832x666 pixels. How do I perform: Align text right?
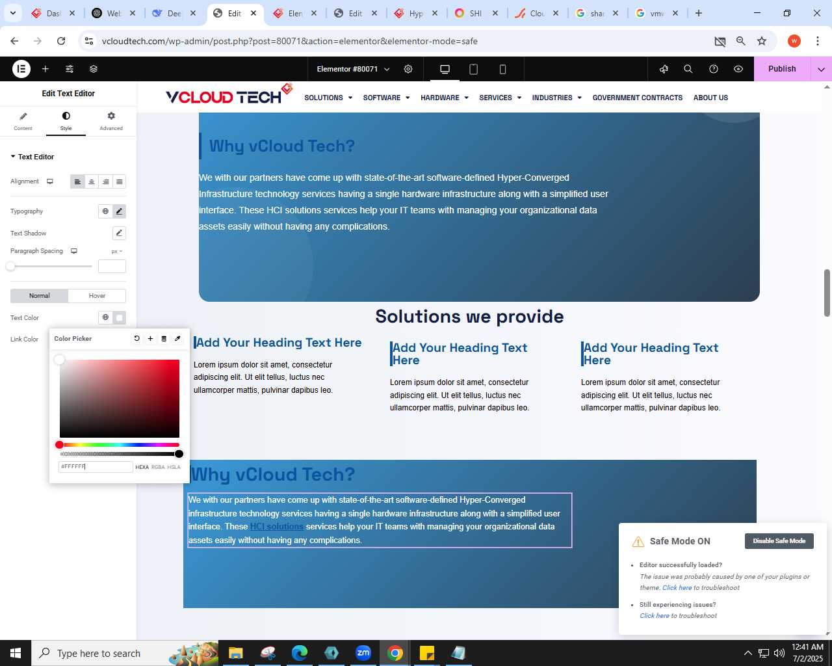point(105,181)
